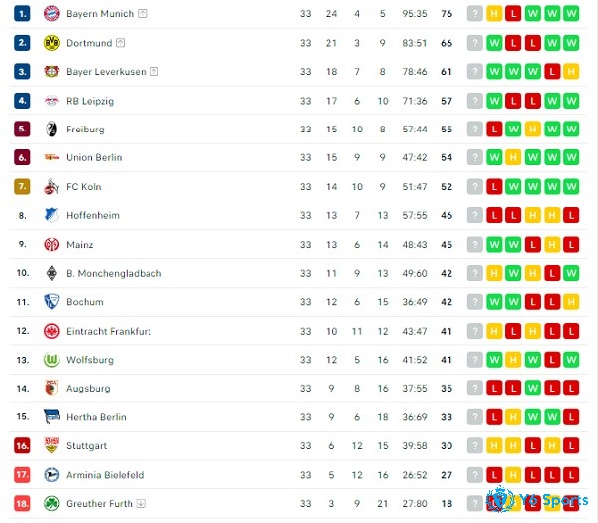Click the Hertha Berlin flag logo
Screen dimensions: 598x523
tap(51, 417)
